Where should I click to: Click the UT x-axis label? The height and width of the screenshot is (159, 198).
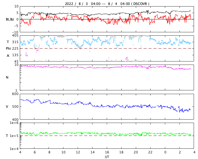tap(107, 157)
